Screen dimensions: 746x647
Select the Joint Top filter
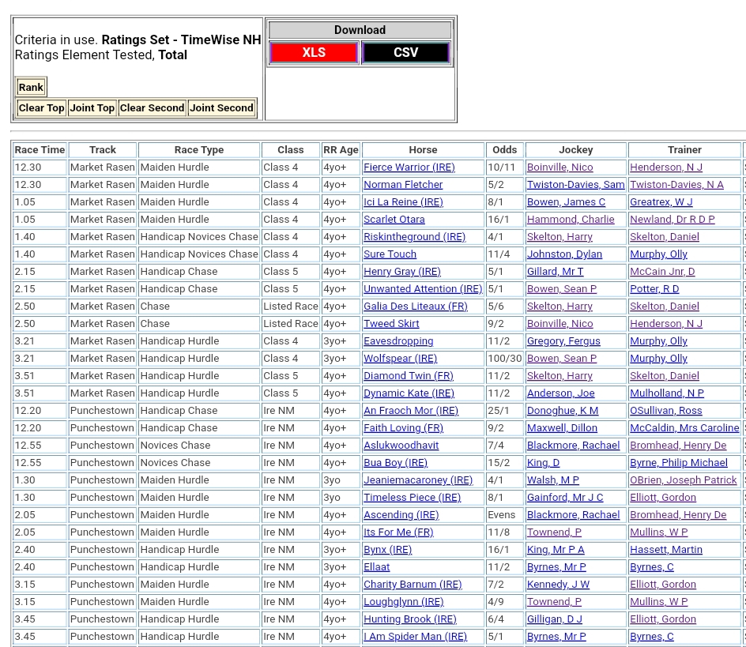point(92,108)
